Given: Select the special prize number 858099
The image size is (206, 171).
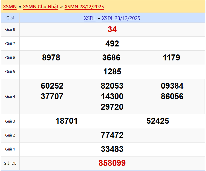Looking at the screenshot, I should coord(112,163).
